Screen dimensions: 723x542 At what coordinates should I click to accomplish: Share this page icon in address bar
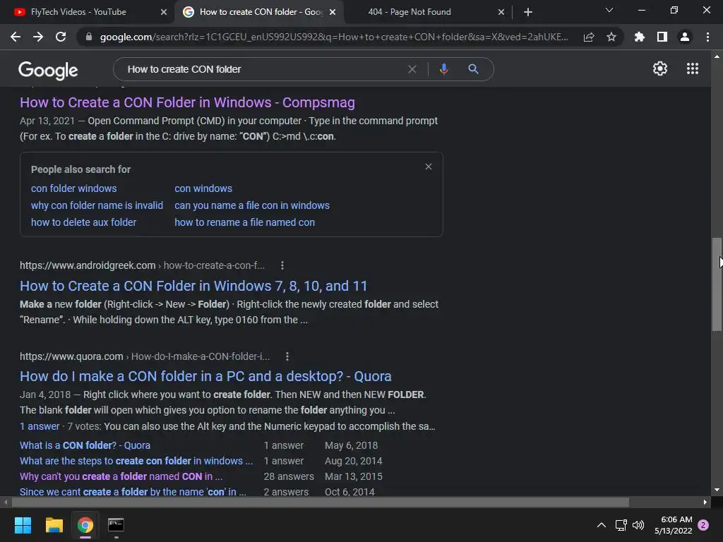[589, 37]
